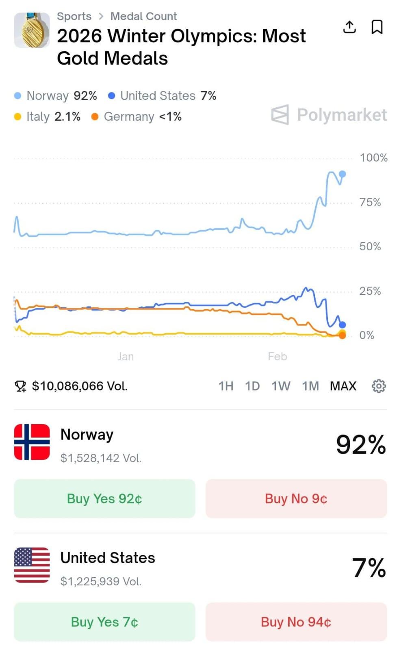Screen dimensions: 401x650
Task: Open chart settings gear icon
Action: pyautogui.click(x=379, y=386)
